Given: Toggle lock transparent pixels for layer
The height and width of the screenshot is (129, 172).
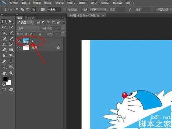Looking at the screenshot, I should point(26,34).
